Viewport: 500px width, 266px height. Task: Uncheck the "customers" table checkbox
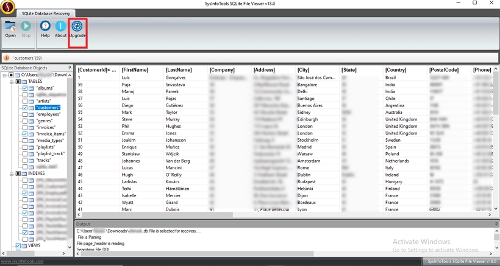[25, 108]
